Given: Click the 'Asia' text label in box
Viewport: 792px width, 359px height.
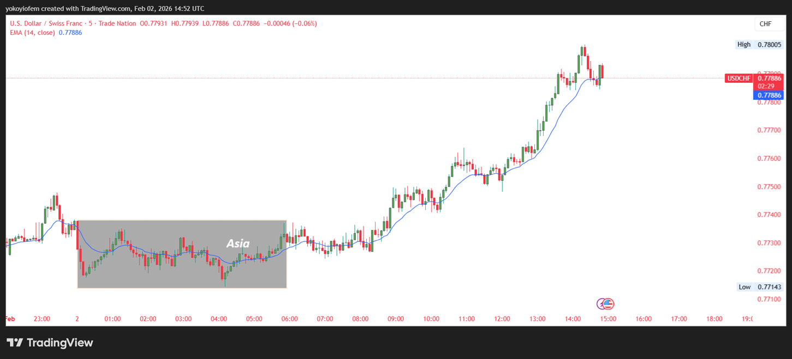Looking at the screenshot, I should (238, 244).
